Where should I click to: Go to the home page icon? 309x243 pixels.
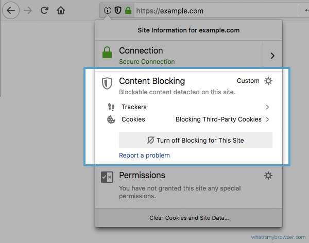pyautogui.click(x=61, y=10)
